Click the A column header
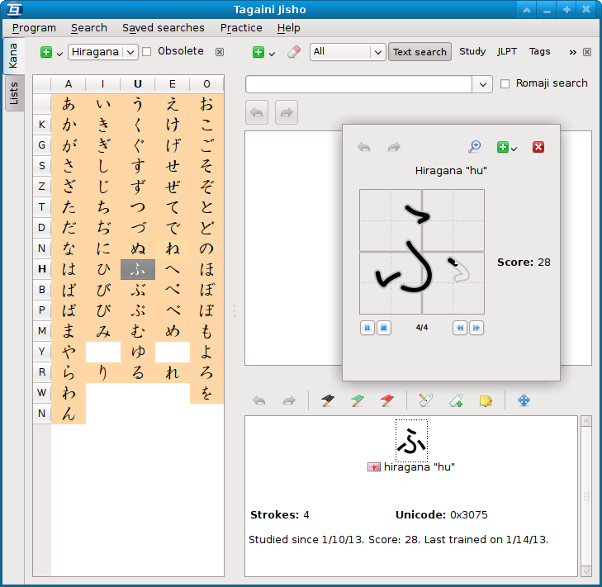 click(69, 84)
